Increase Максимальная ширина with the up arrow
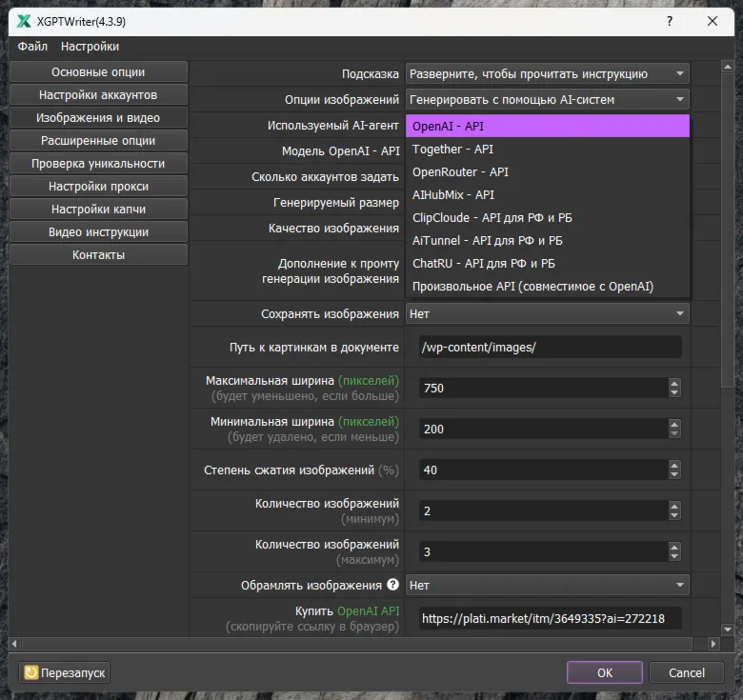Image resolution: width=743 pixels, height=700 pixels. (675, 384)
